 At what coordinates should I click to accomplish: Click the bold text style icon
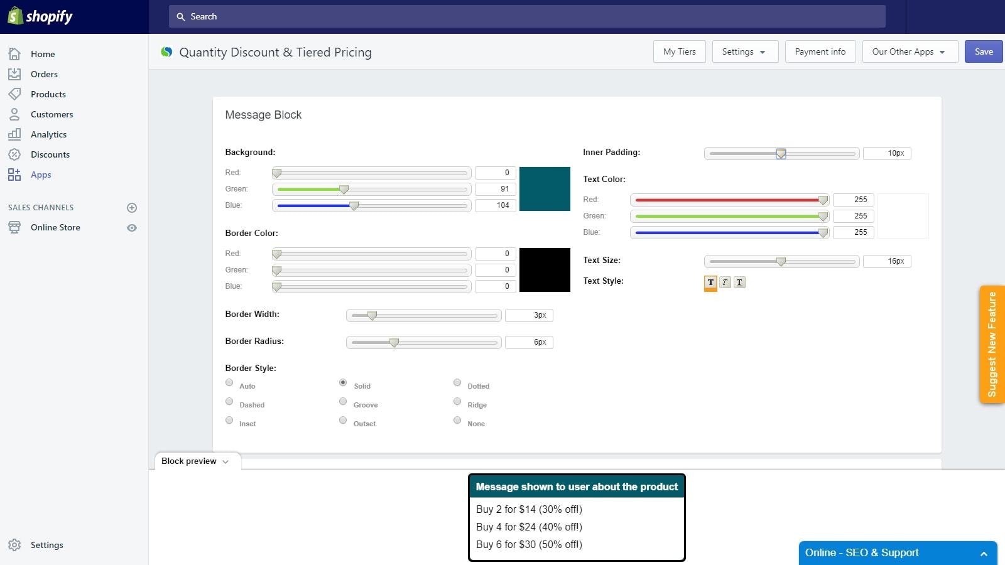(710, 282)
